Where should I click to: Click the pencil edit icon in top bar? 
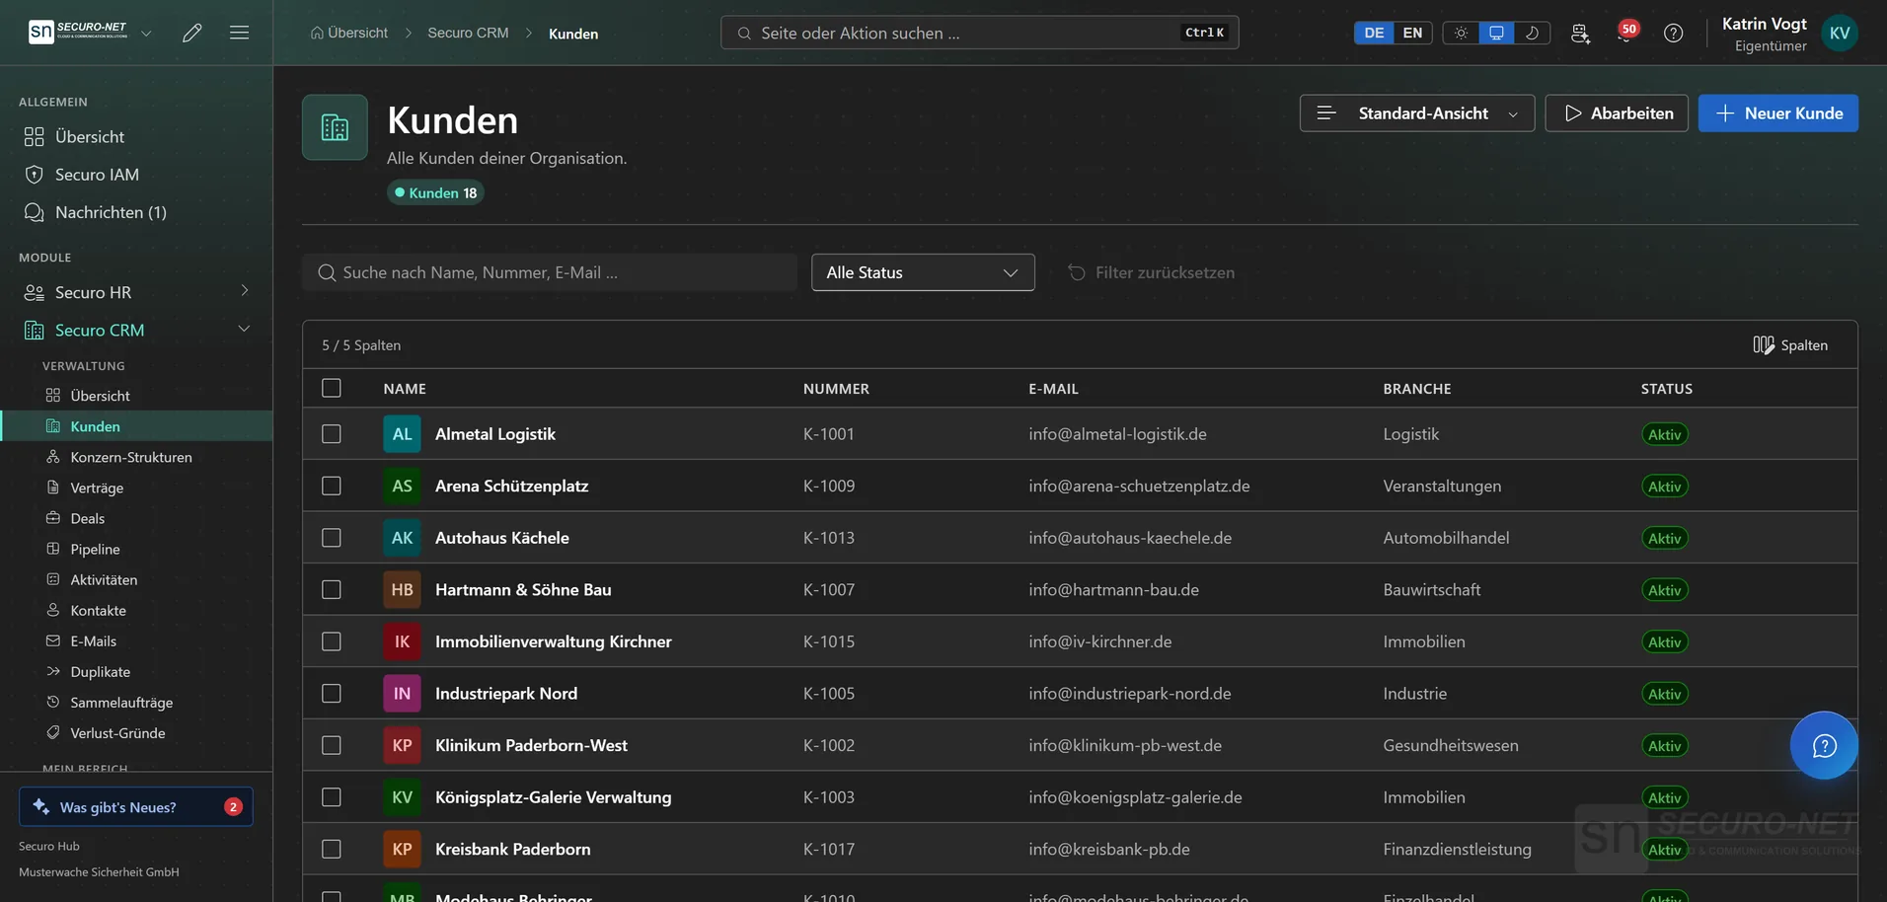coord(192,33)
